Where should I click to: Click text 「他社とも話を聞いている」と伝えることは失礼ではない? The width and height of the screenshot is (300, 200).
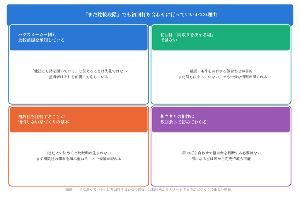pyautogui.click(x=79, y=71)
